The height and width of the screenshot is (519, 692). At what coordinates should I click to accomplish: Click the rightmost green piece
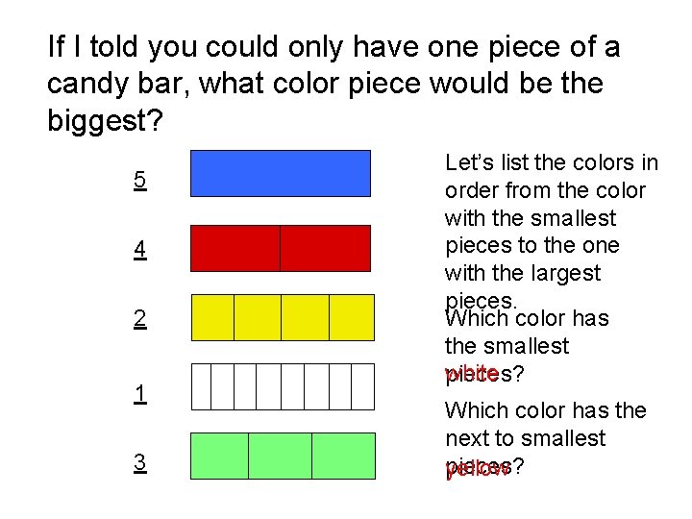pyautogui.click(x=343, y=456)
